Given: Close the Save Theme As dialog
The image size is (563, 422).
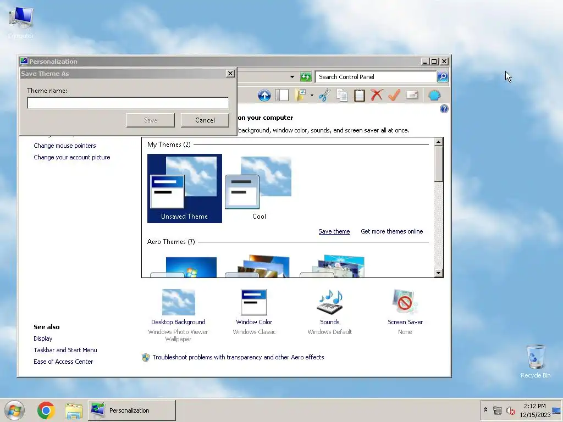Looking at the screenshot, I should coord(230,74).
